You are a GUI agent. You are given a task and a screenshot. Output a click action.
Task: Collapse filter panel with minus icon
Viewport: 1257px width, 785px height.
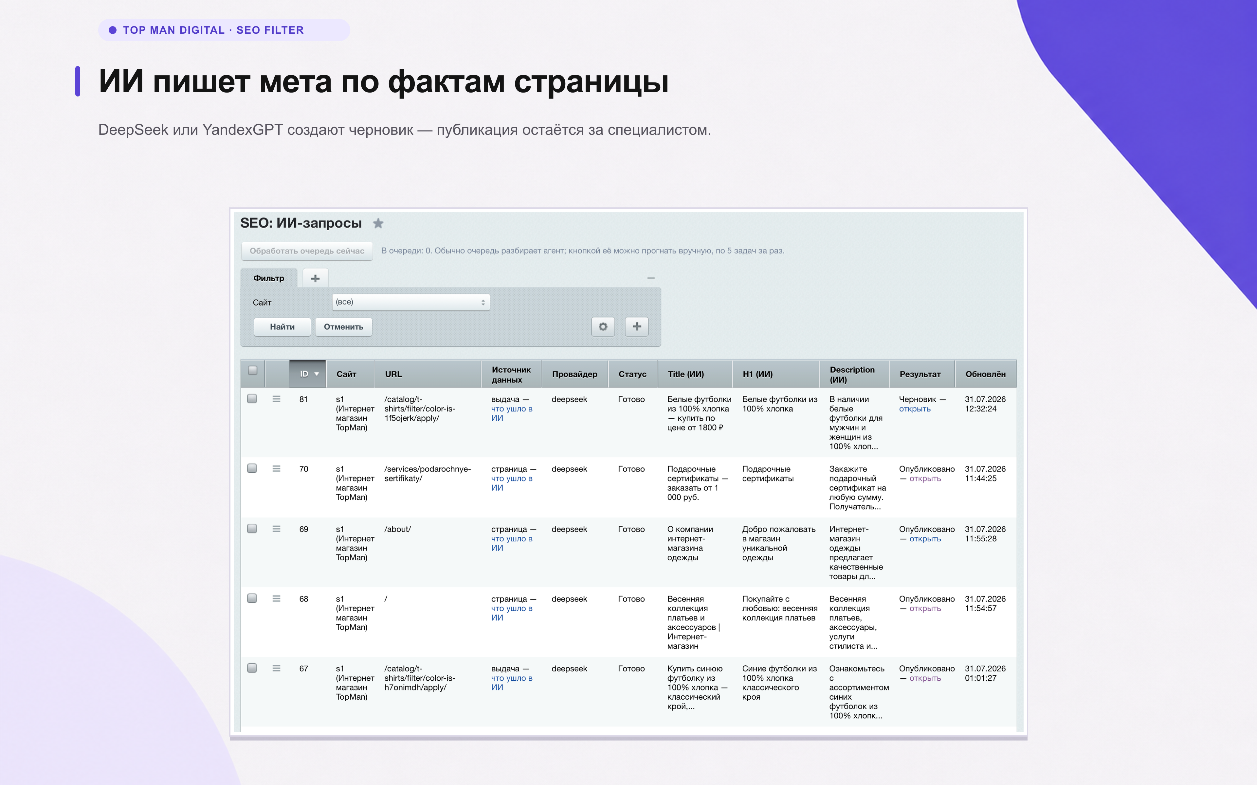pos(651,278)
